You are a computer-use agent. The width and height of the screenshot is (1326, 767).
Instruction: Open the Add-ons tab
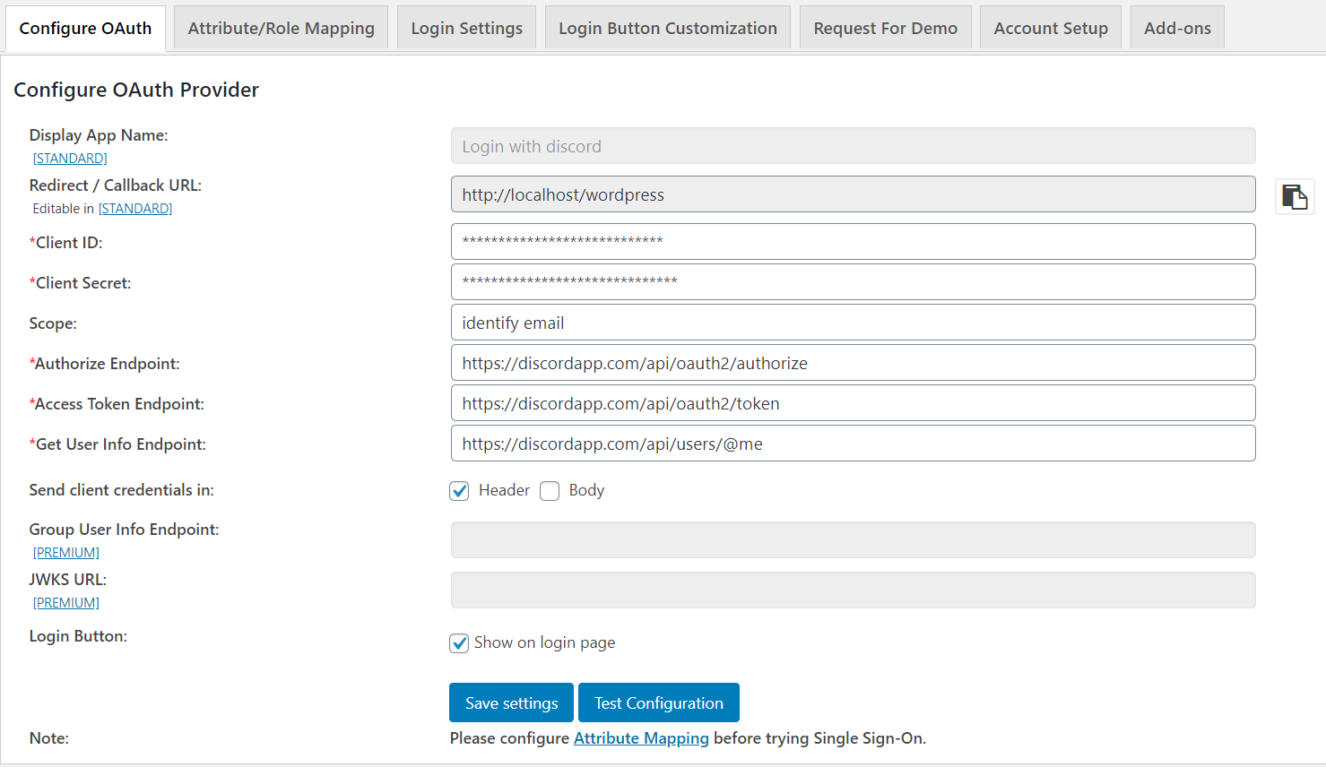click(x=1176, y=27)
